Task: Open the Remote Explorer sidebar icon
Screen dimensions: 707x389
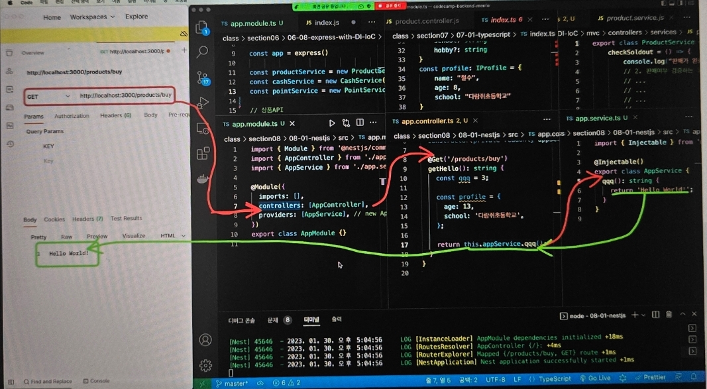Action: pyautogui.click(x=203, y=129)
